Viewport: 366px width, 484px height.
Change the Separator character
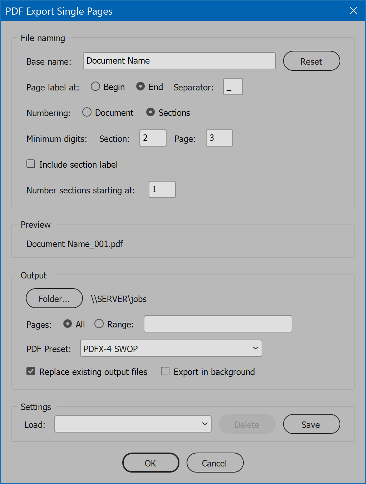(x=233, y=87)
